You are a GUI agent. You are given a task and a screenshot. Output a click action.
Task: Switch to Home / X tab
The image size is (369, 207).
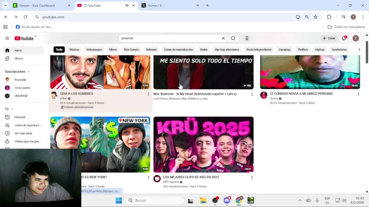click(155, 5)
